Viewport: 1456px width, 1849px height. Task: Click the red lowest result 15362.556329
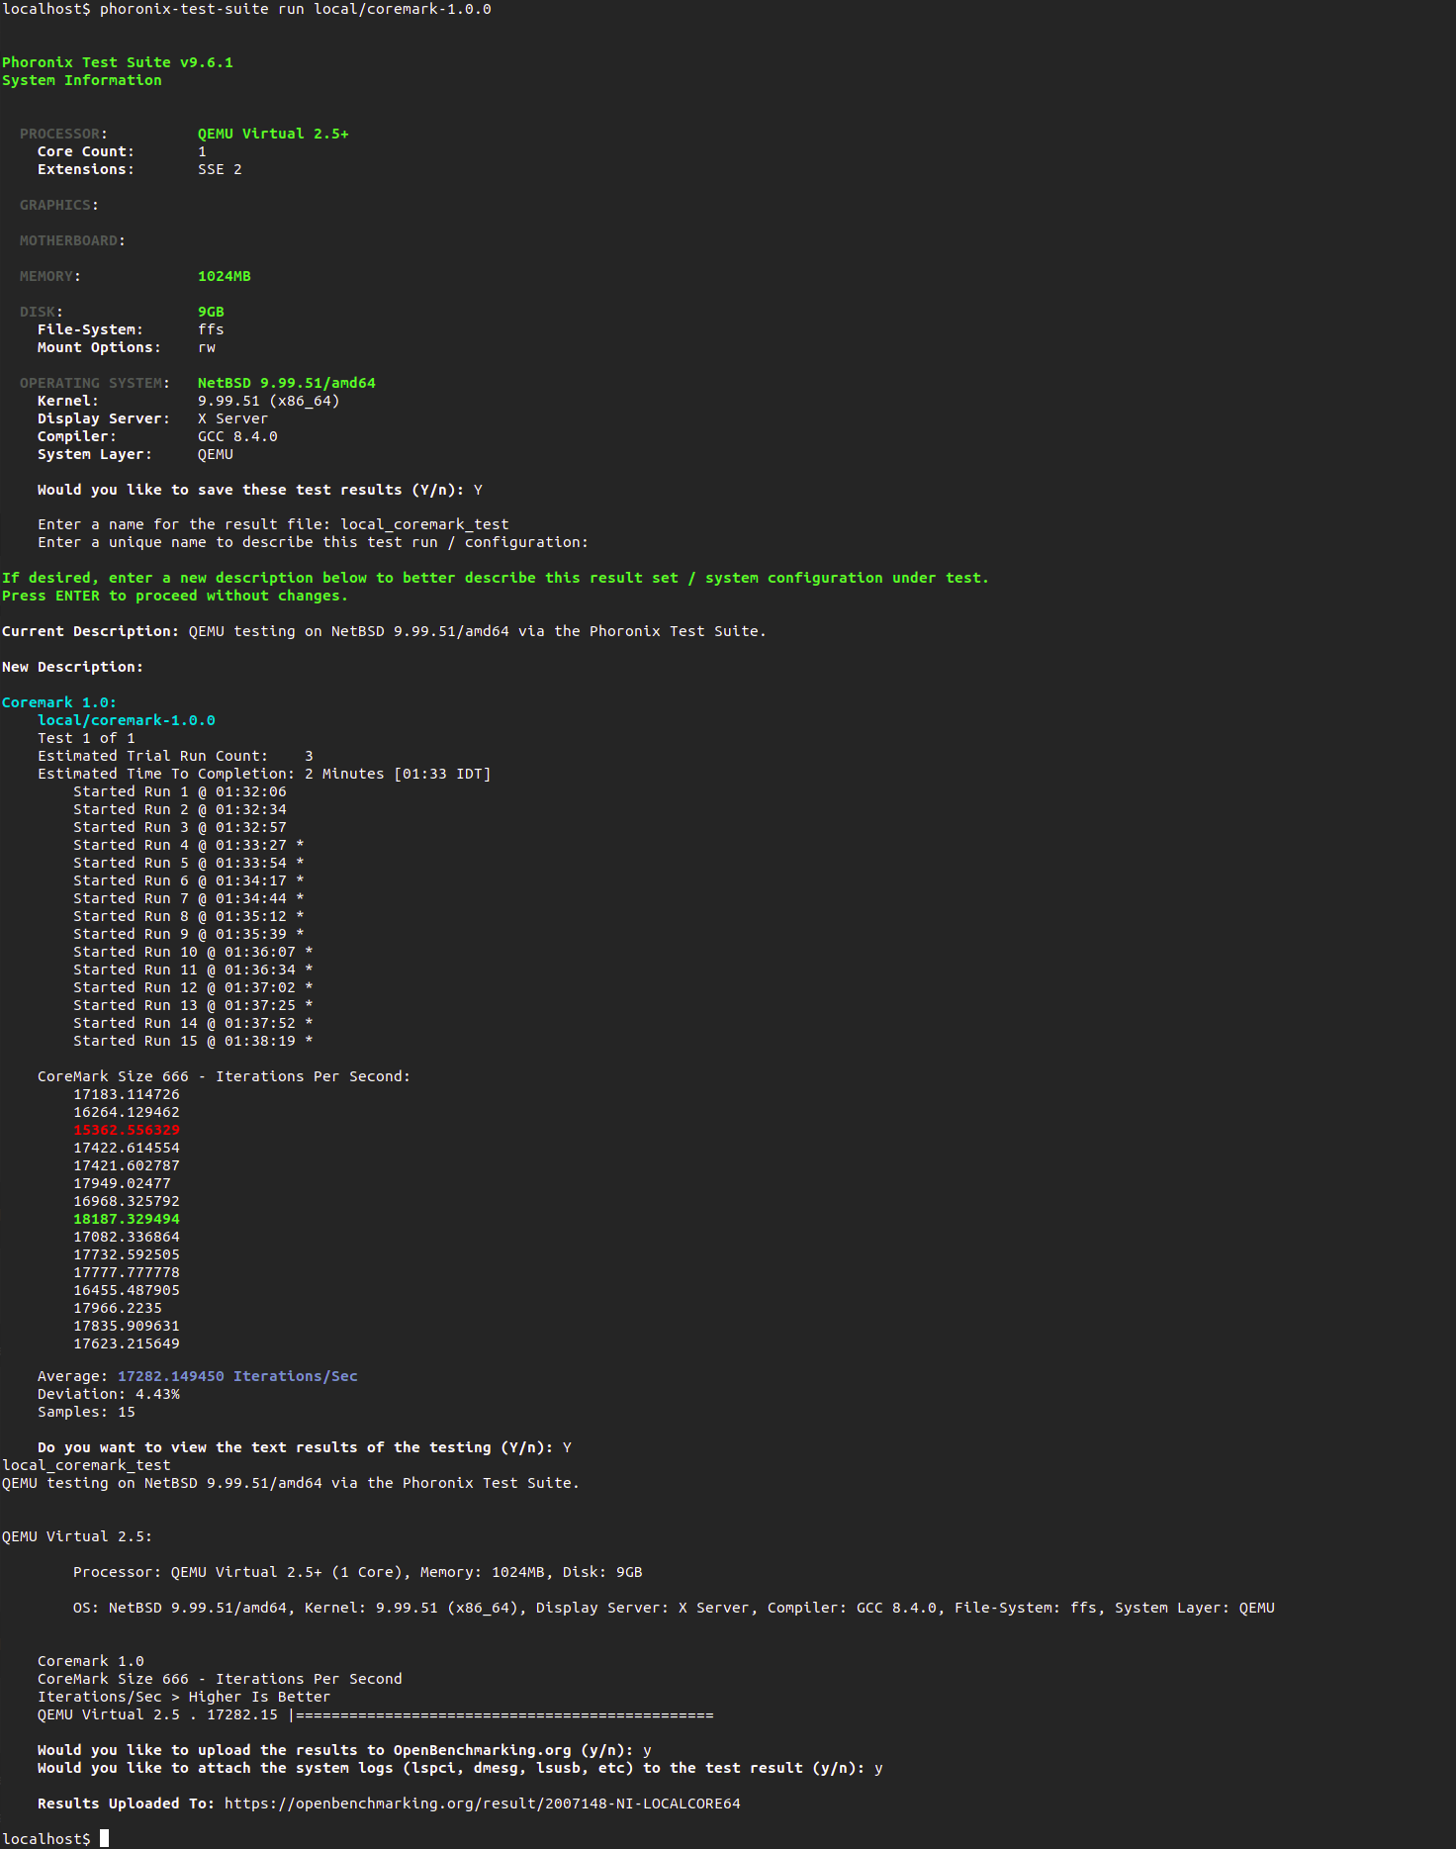click(x=127, y=1130)
